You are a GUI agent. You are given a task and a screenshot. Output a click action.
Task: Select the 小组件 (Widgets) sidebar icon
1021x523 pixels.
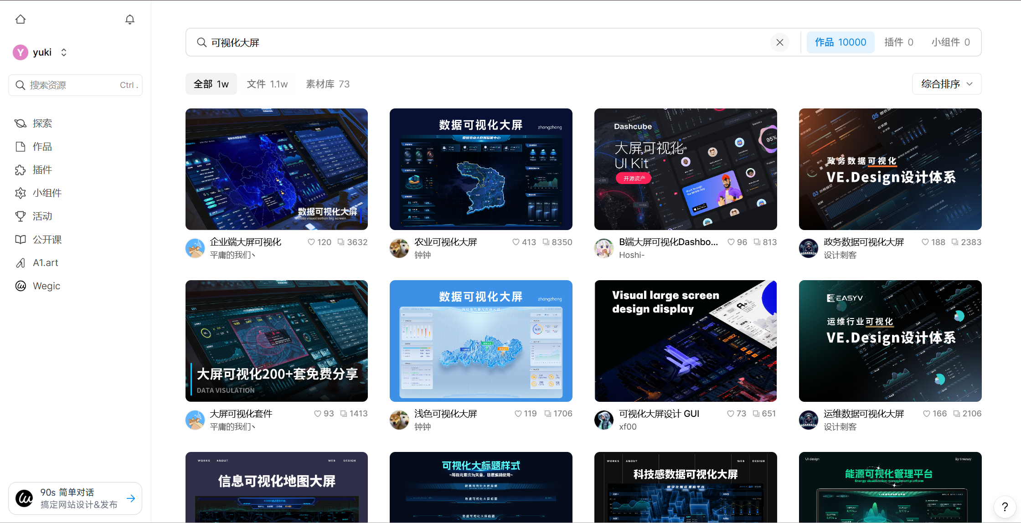coord(21,193)
